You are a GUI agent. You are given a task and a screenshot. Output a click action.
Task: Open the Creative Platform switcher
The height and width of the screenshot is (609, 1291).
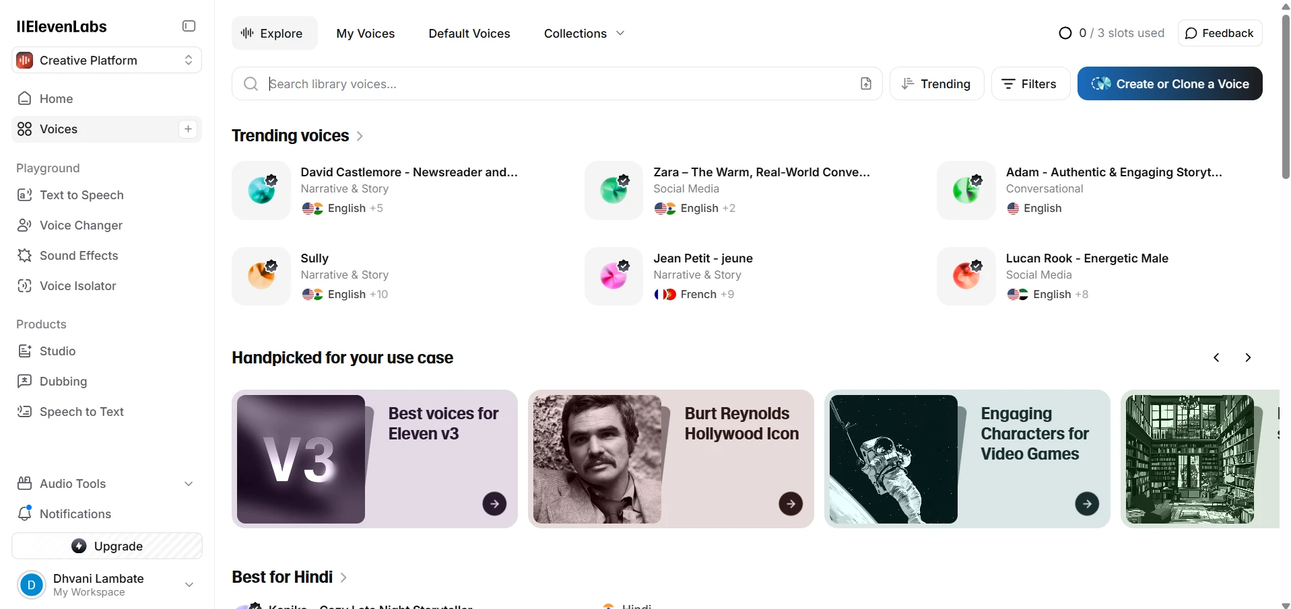[x=106, y=61]
